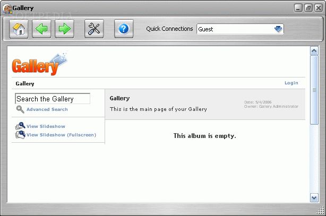
Task: Click the window resize grip corner
Action: (320, 210)
